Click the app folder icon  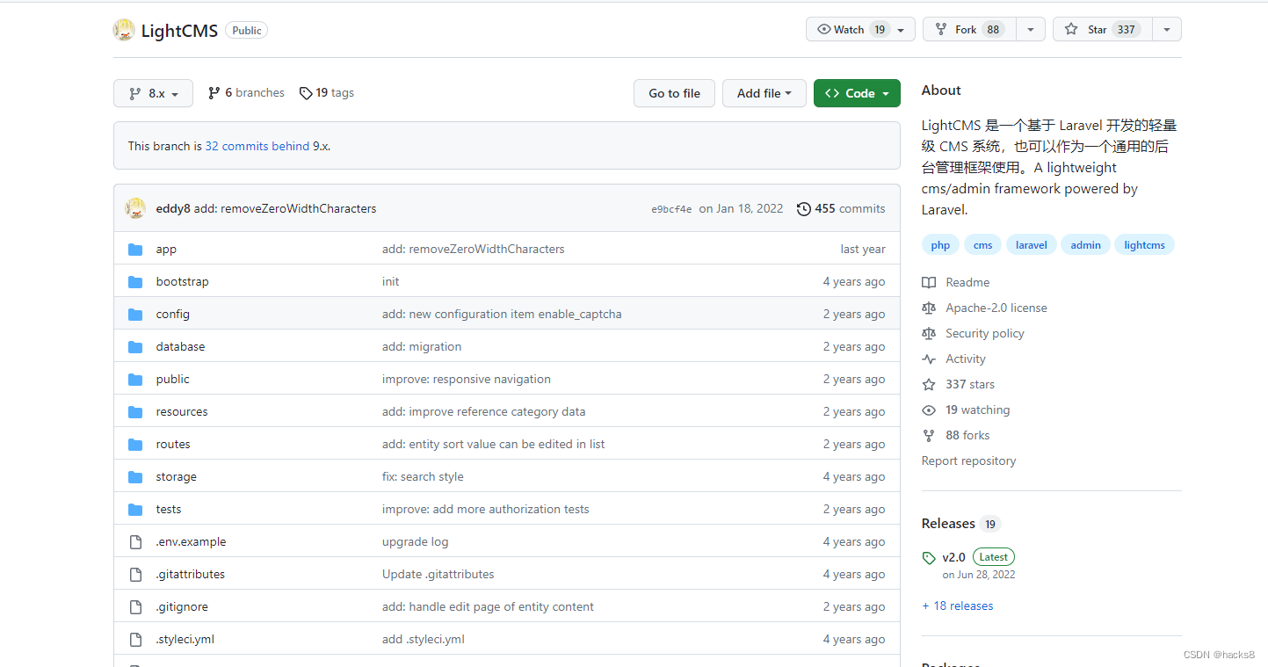pyautogui.click(x=135, y=250)
